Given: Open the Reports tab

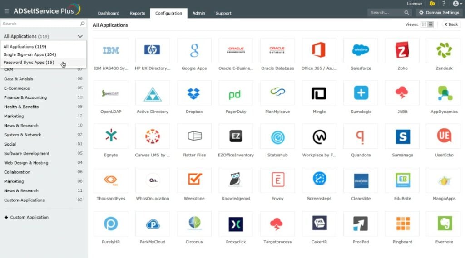Looking at the screenshot, I should pyautogui.click(x=137, y=13).
